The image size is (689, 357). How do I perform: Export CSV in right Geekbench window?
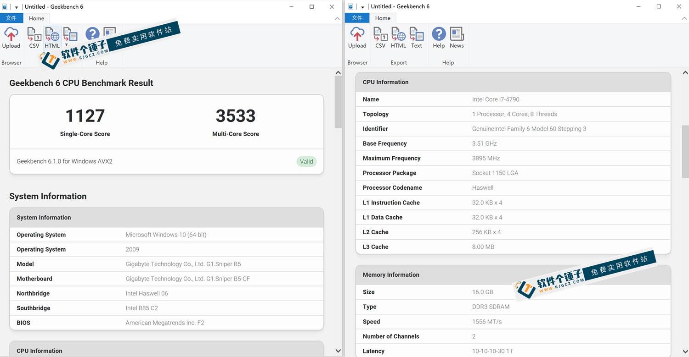pos(380,38)
